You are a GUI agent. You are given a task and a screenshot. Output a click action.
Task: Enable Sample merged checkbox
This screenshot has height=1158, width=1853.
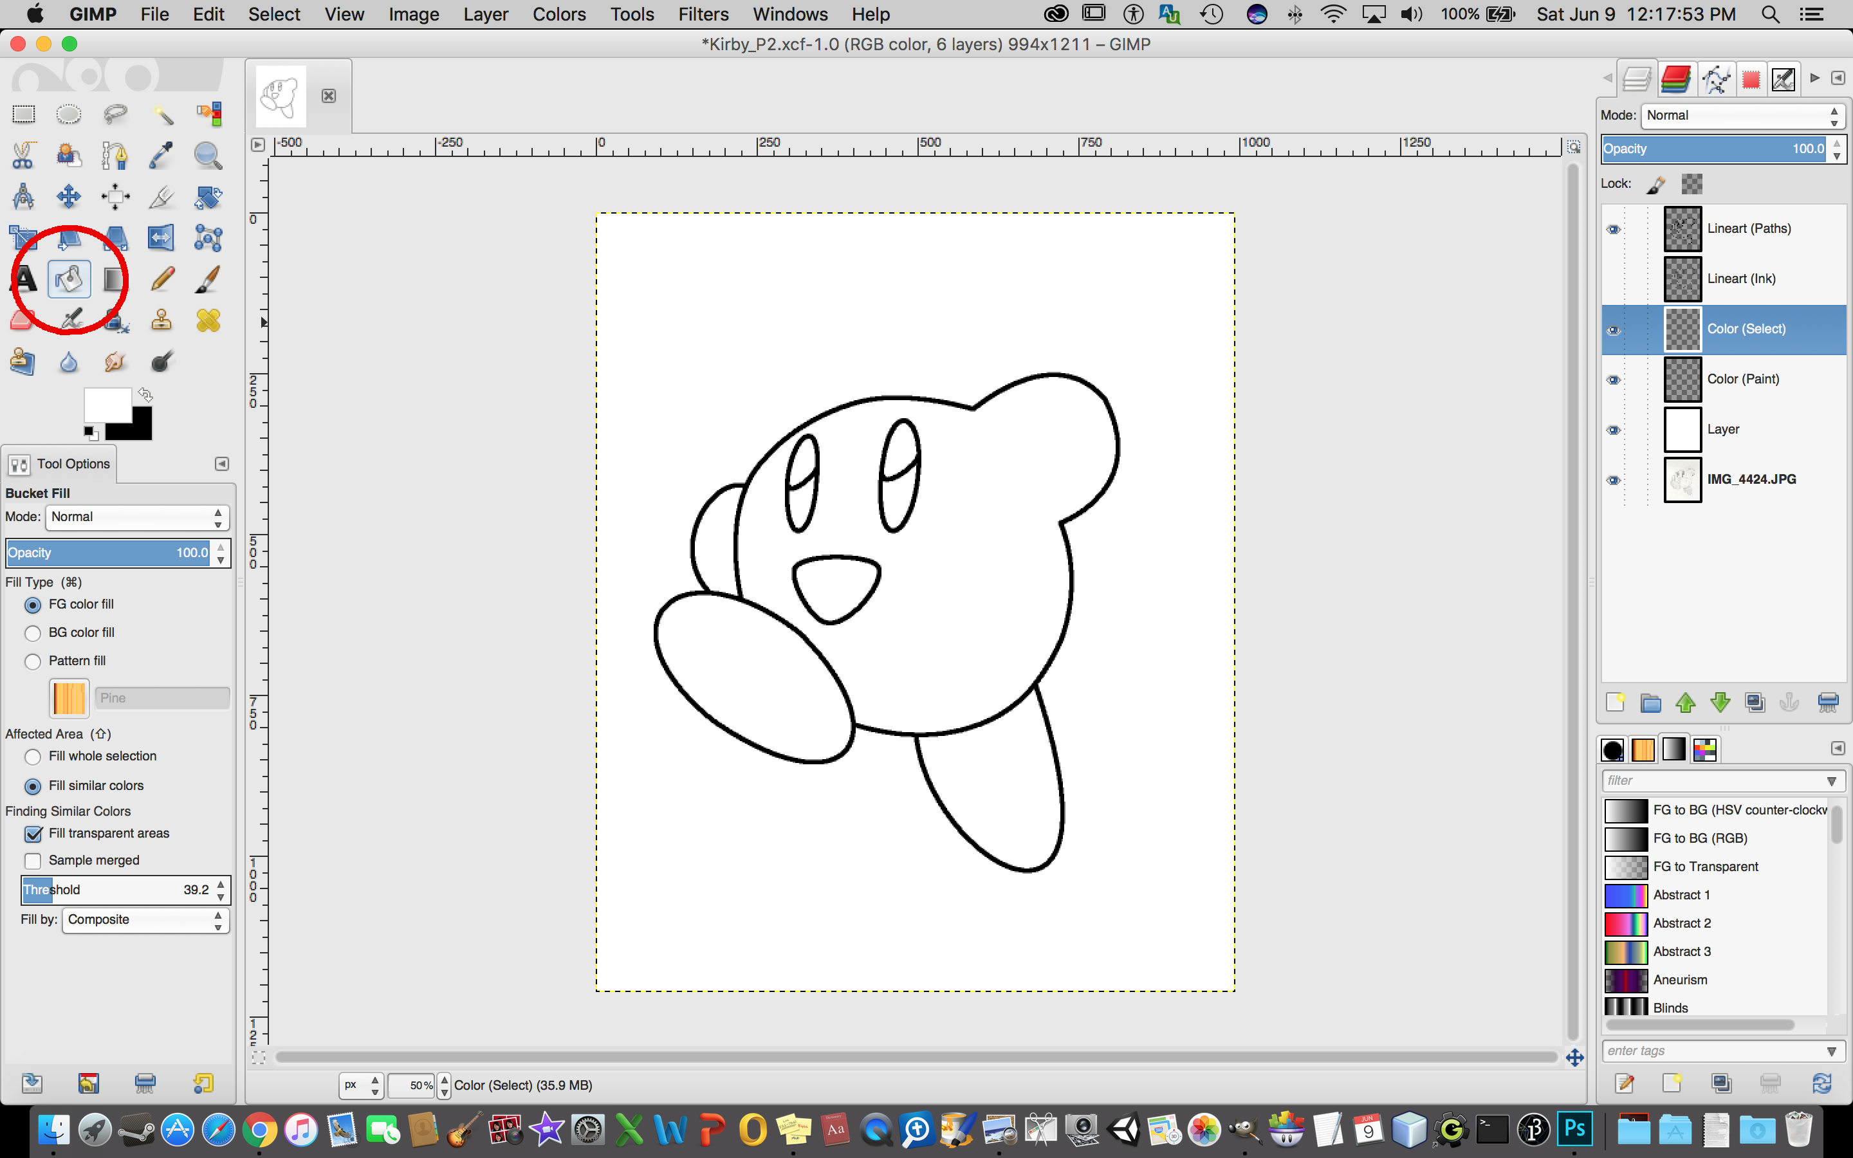[x=33, y=861]
